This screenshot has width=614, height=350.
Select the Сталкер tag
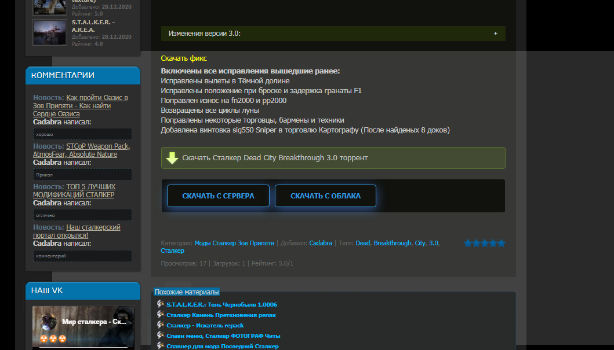pyautogui.click(x=172, y=250)
